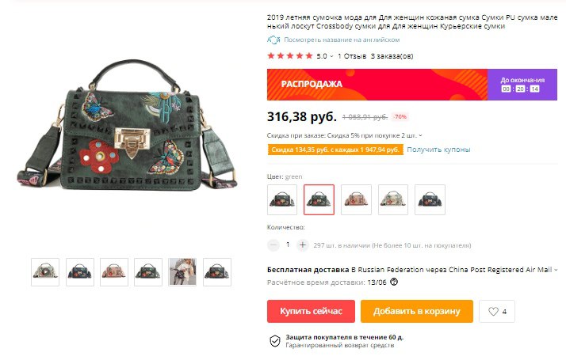Click the translate icon beside the English title link
The image size is (566, 360).
(273, 40)
